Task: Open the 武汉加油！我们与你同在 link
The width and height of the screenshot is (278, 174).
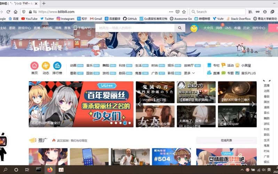Action: 72,141
